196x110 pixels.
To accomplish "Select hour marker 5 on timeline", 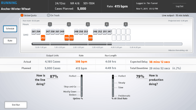I will 126,24.
